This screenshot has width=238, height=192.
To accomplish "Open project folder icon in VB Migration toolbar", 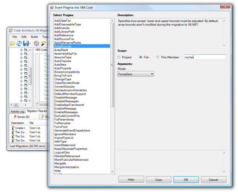I will [12, 44].
